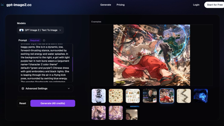Select the infographic chart example thumbnail
Image resolution: width=224 pixels, height=126 pixels.
[x=133, y=96]
